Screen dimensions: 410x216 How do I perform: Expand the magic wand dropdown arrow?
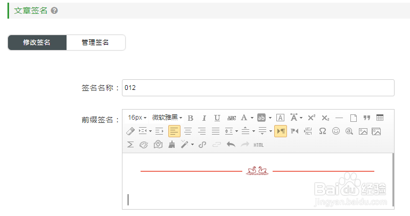pos(192,144)
